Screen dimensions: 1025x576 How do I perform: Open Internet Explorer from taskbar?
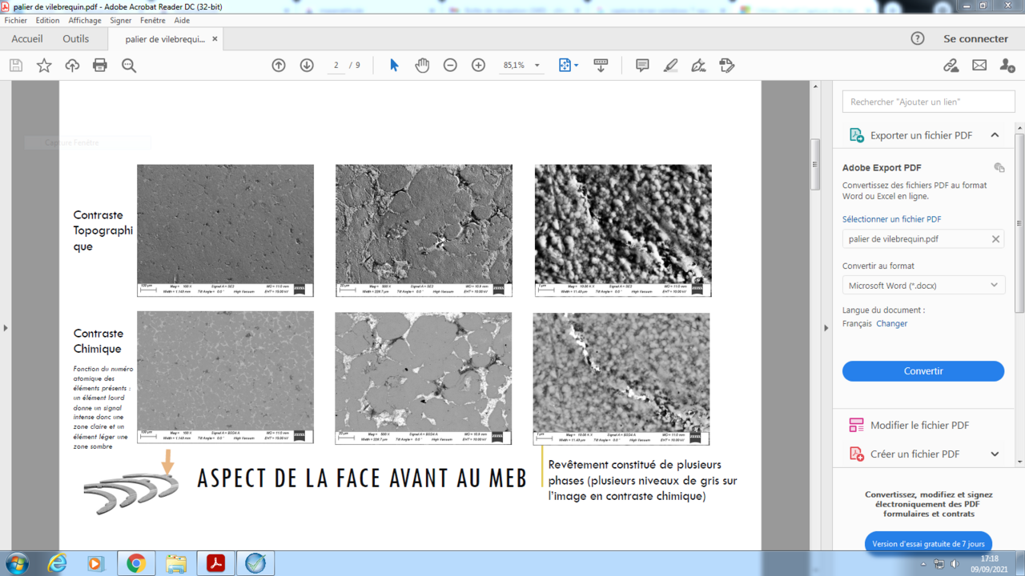(57, 563)
